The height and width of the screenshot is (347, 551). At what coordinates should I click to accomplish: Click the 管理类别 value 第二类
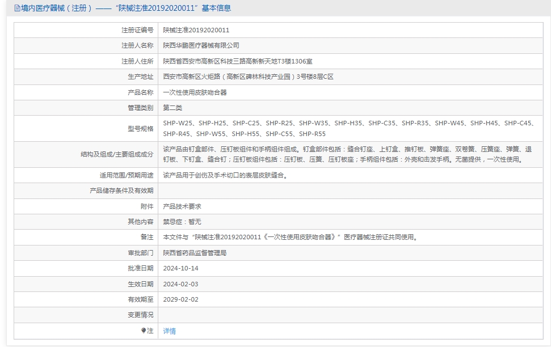pos(173,108)
